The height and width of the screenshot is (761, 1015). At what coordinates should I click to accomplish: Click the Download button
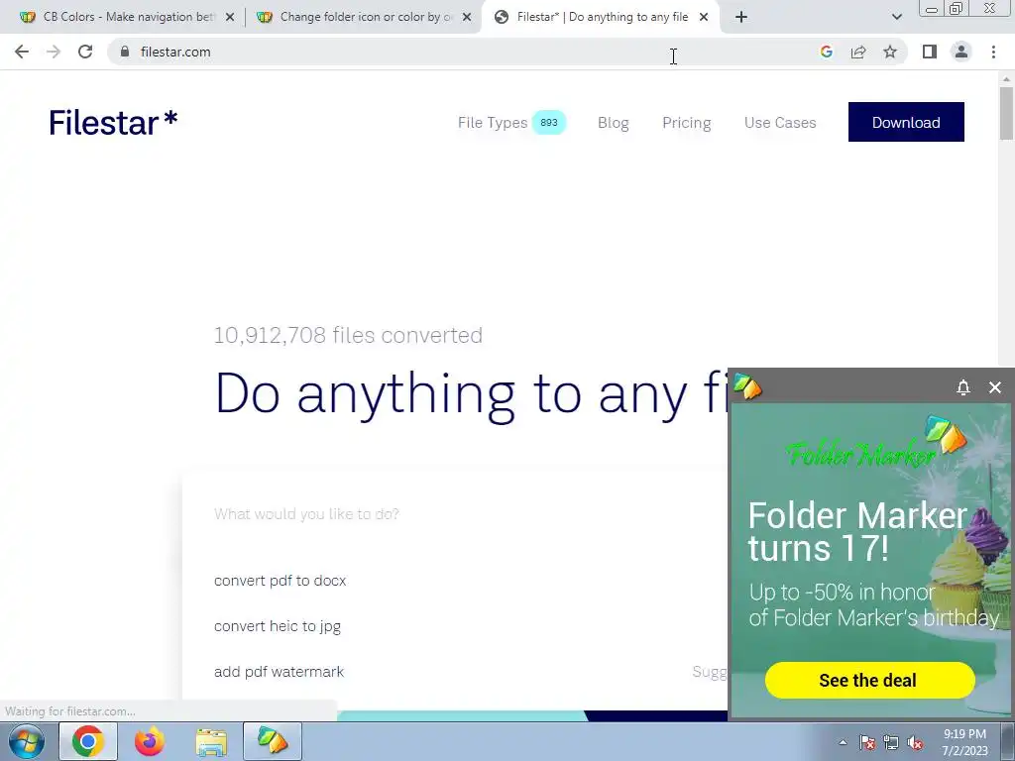pyautogui.click(x=906, y=122)
